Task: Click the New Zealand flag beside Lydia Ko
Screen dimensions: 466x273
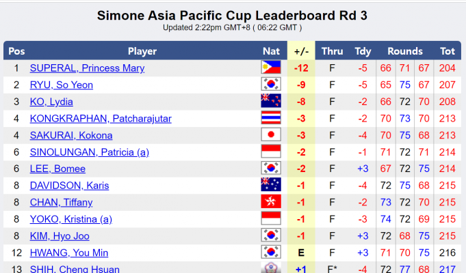Action: (x=271, y=102)
